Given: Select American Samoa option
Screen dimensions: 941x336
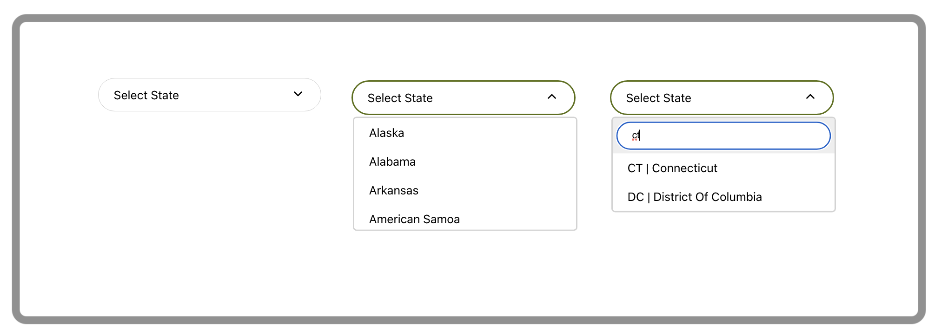Looking at the screenshot, I should click(x=414, y=219).
